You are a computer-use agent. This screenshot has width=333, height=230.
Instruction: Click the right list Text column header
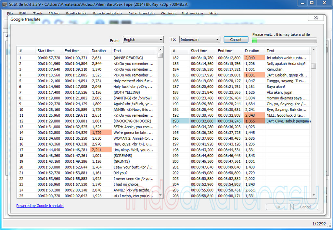(x=287, y=51)
